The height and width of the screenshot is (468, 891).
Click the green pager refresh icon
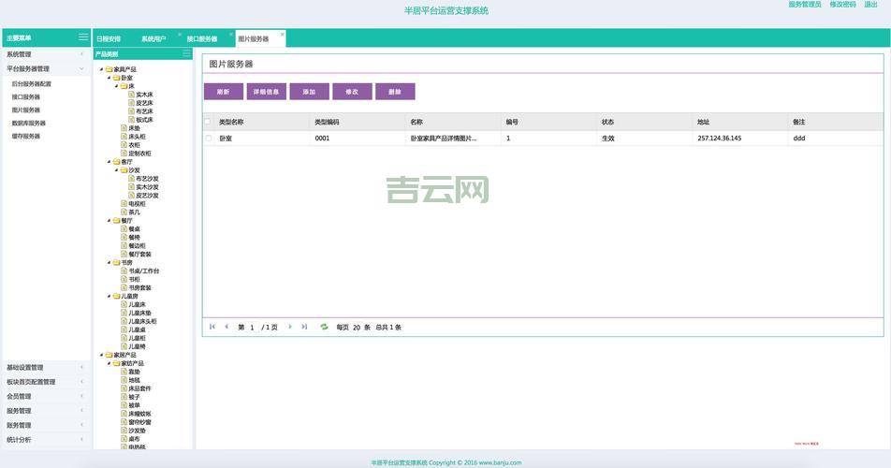click(x=324, y=327)
